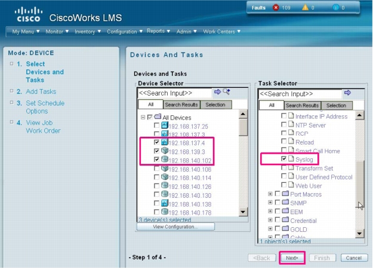Click the Cisco logo

(29, 14)
